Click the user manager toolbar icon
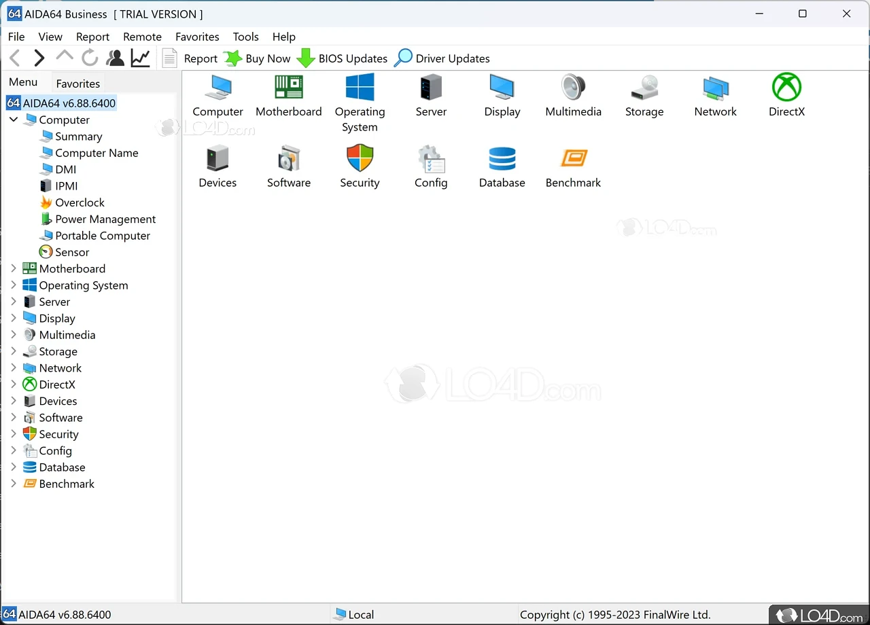This screenshot has height=625, width=870. tap(116, 58)
